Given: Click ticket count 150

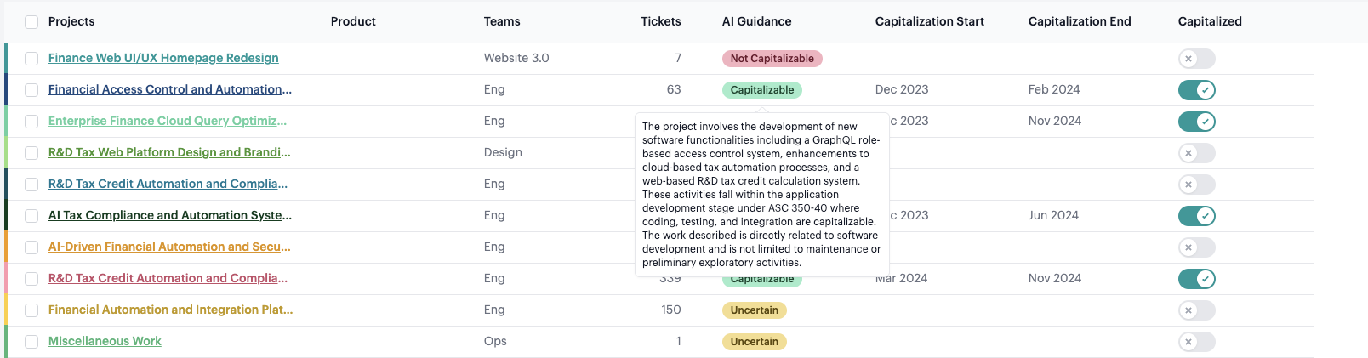Looking at the screenshot, I should [x=671, y=310].
